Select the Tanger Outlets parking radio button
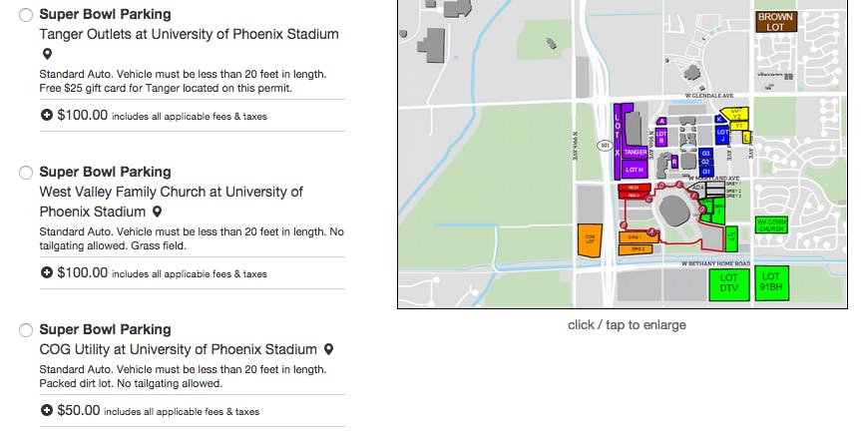This screenshot has width=861, height=440. (26, 15)
